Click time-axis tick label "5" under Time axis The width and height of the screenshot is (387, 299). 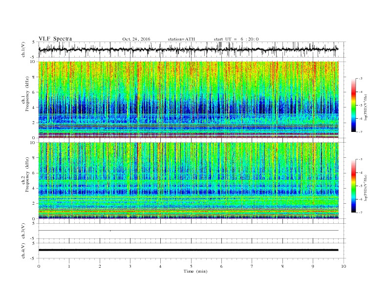[191, 266]
